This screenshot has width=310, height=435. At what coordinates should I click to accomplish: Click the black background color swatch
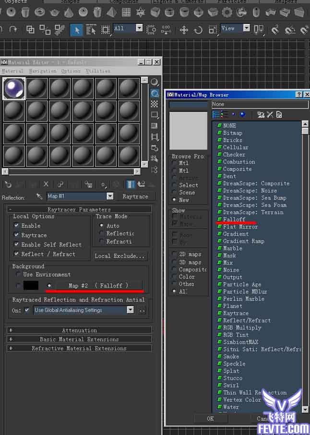pyautogui.click(x=31, y=286)
